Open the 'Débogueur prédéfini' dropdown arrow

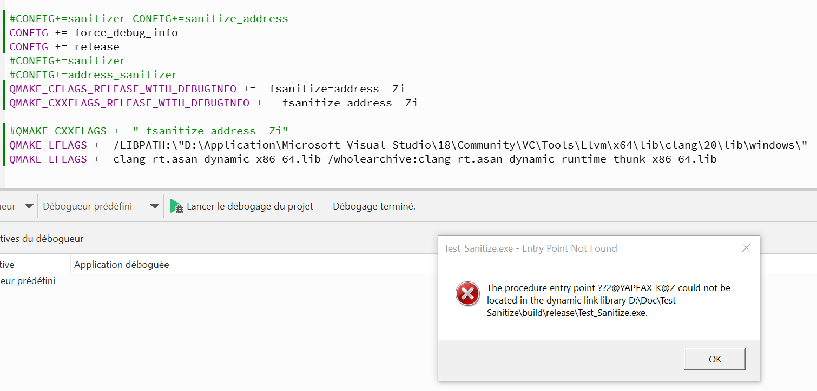(x=154, y=206)
